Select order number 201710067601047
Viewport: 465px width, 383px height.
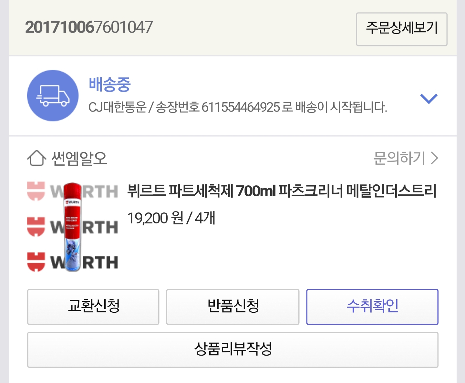click(x=89, y=27)
